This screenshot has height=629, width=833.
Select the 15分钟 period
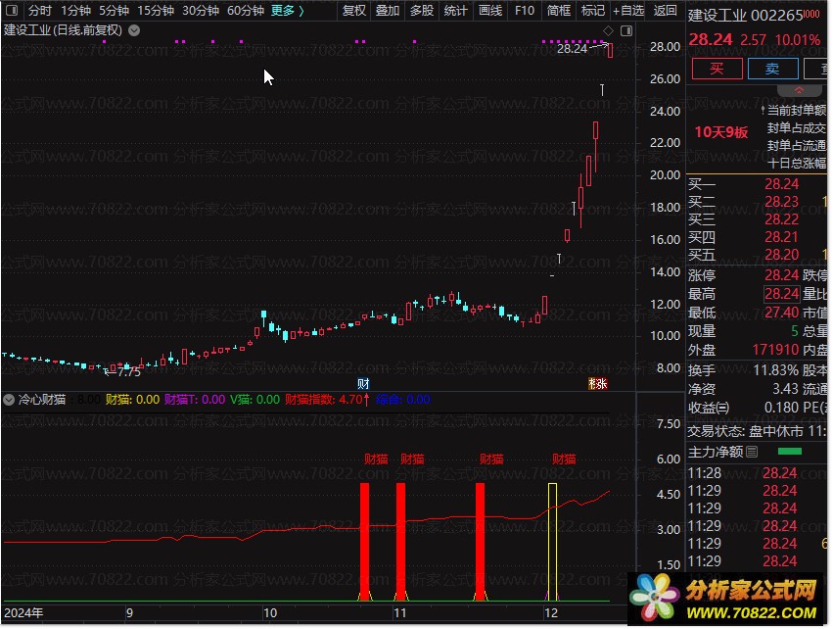click(x=155, y=10)
